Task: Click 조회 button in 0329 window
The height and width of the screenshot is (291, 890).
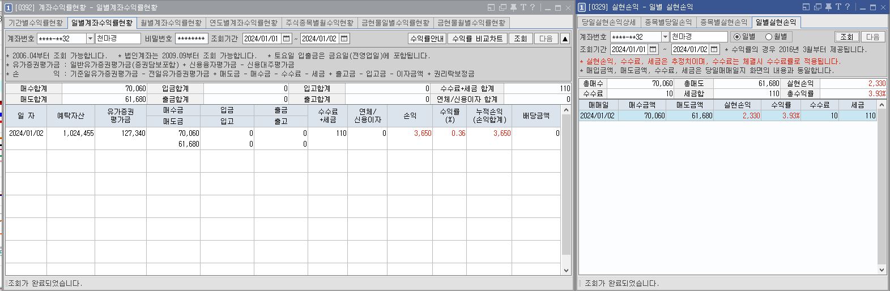Action: pos(847,37)
